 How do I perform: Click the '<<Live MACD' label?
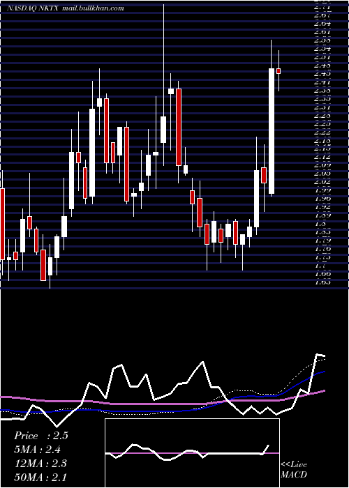click(294, 470)
